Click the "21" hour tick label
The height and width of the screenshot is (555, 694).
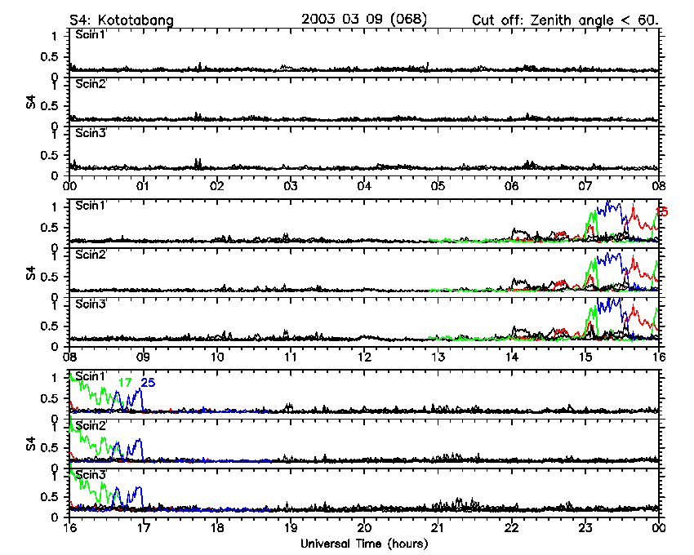(438, 528)
